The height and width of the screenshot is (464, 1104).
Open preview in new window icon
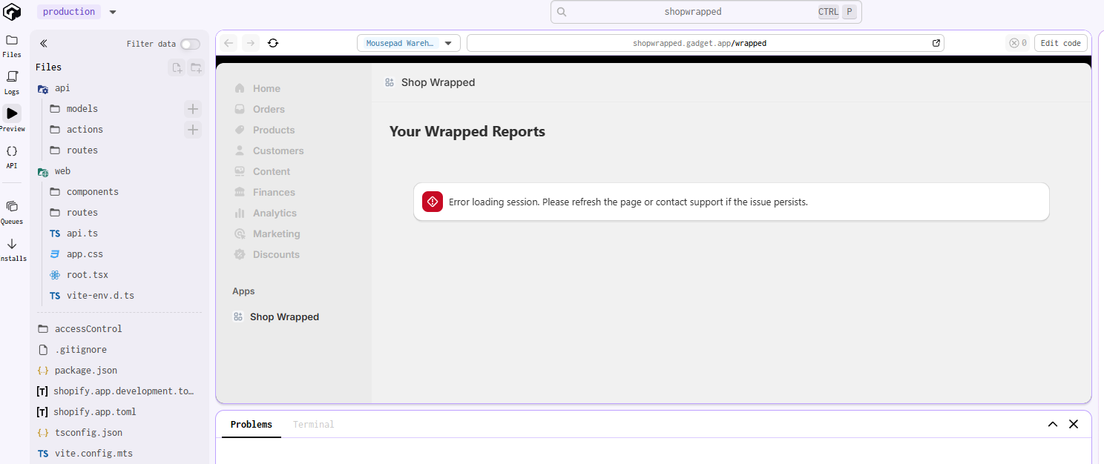[936, 43]
